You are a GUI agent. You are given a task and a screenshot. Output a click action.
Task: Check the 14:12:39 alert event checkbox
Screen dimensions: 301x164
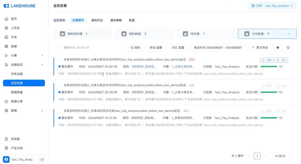(x=60, y=111)
